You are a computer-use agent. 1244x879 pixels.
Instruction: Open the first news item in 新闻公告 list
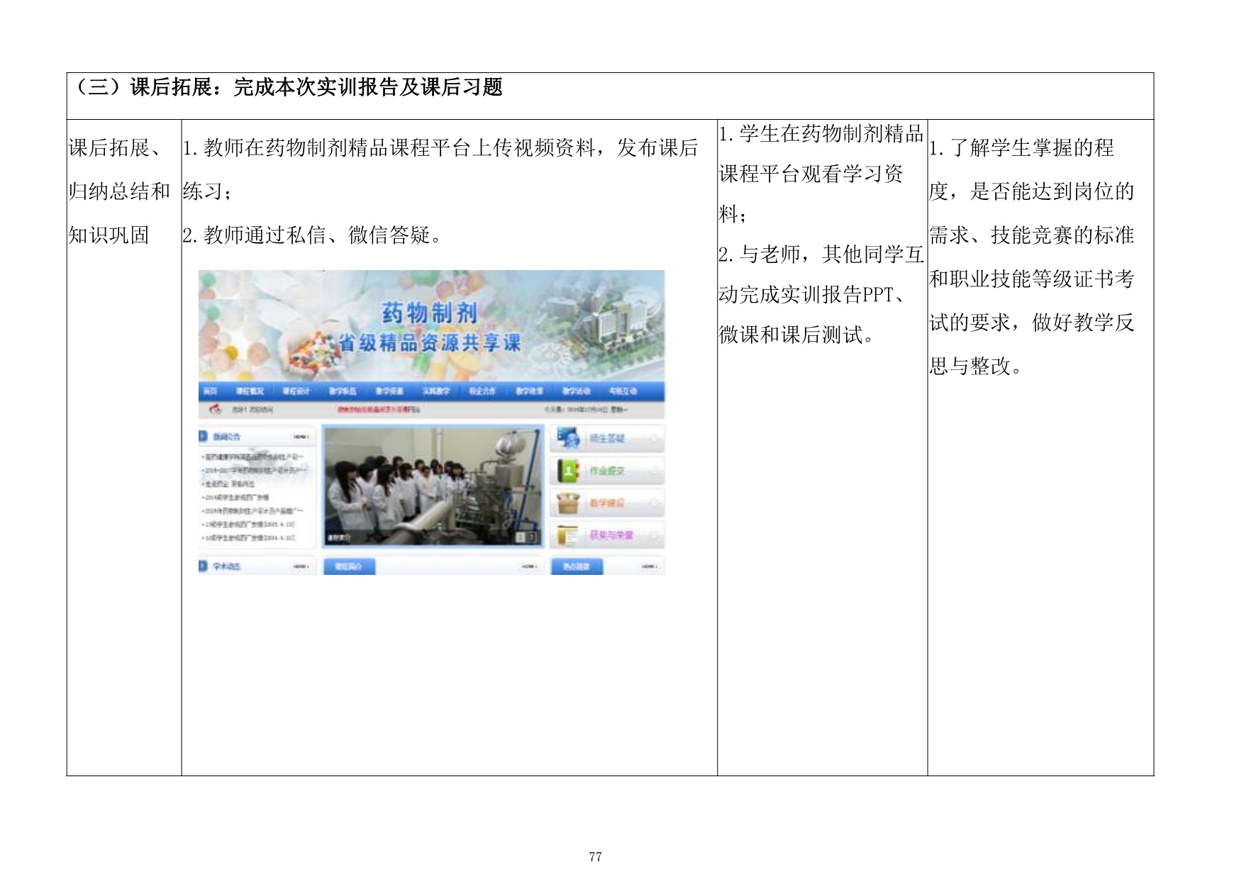(x=254, y=458)
